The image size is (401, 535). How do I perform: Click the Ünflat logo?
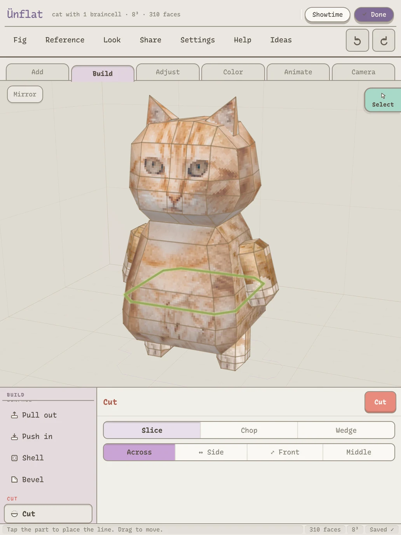25,14
